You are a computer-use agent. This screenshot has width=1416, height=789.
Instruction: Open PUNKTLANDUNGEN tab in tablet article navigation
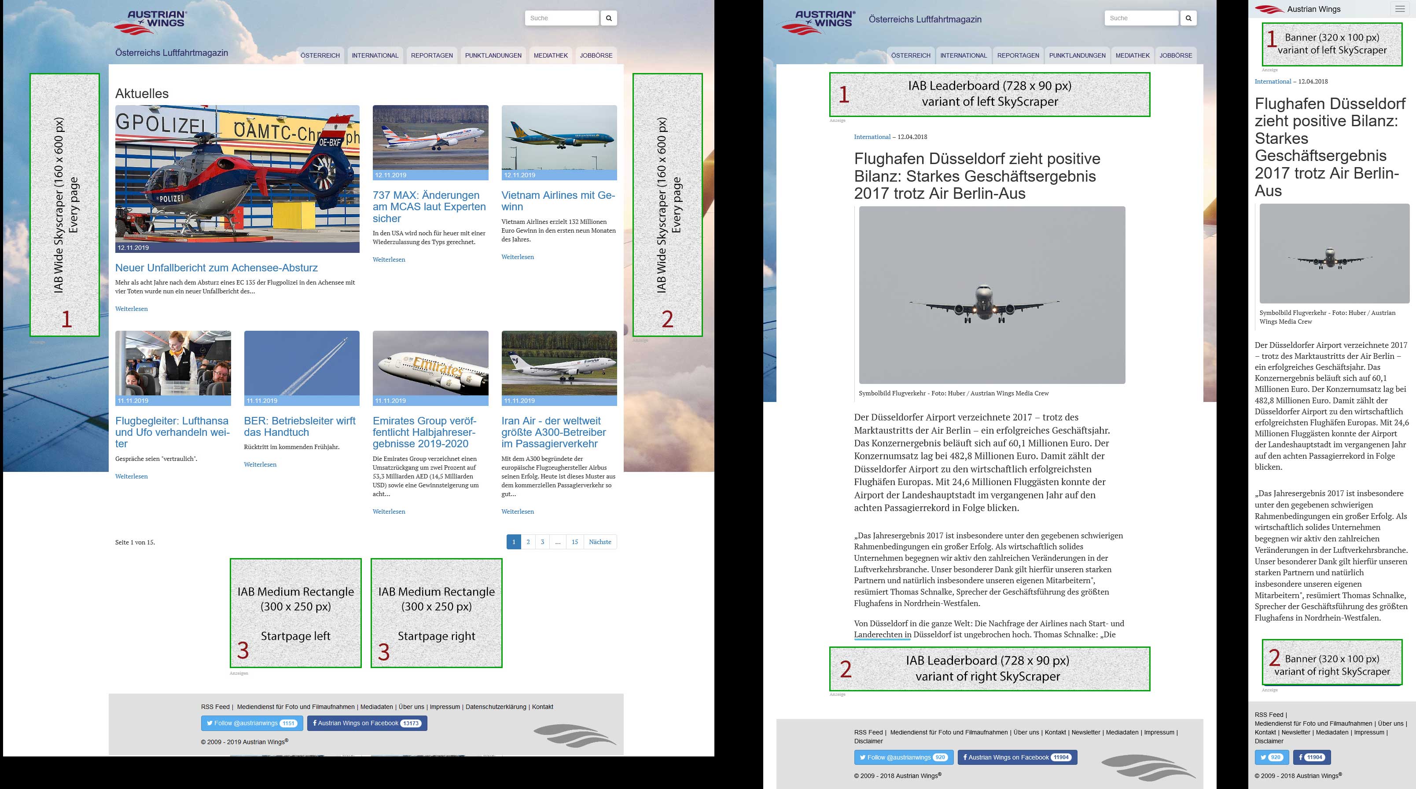point(1078,55)
